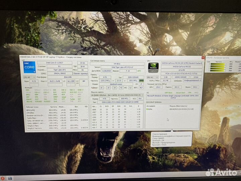
Task: Click the tRFC 467 timing field
Action: (141, 88)
